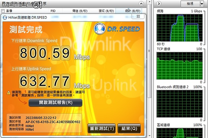Click the 上行速率 Uplink Speed label
This screenshot has width=208, height=138.
tap(31, 69)
